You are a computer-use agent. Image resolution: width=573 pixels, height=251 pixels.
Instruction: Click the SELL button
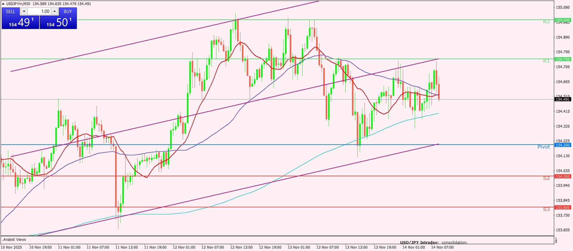[10, 11]
